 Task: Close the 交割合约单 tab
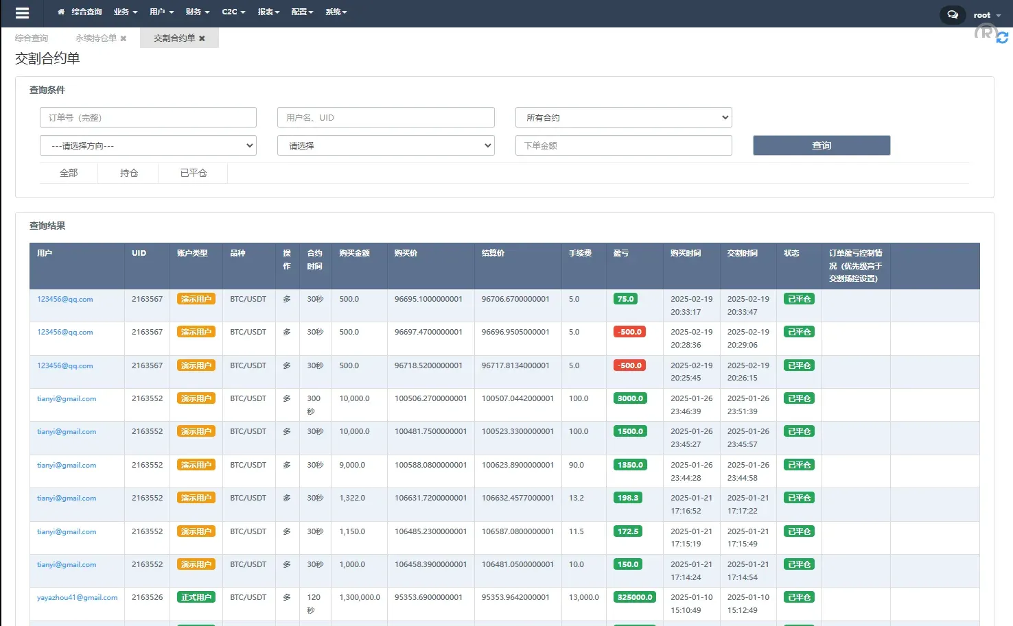pyautogui.click(x=202, y=38)
